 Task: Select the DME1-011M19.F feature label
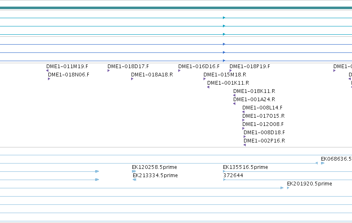[67, 66]
